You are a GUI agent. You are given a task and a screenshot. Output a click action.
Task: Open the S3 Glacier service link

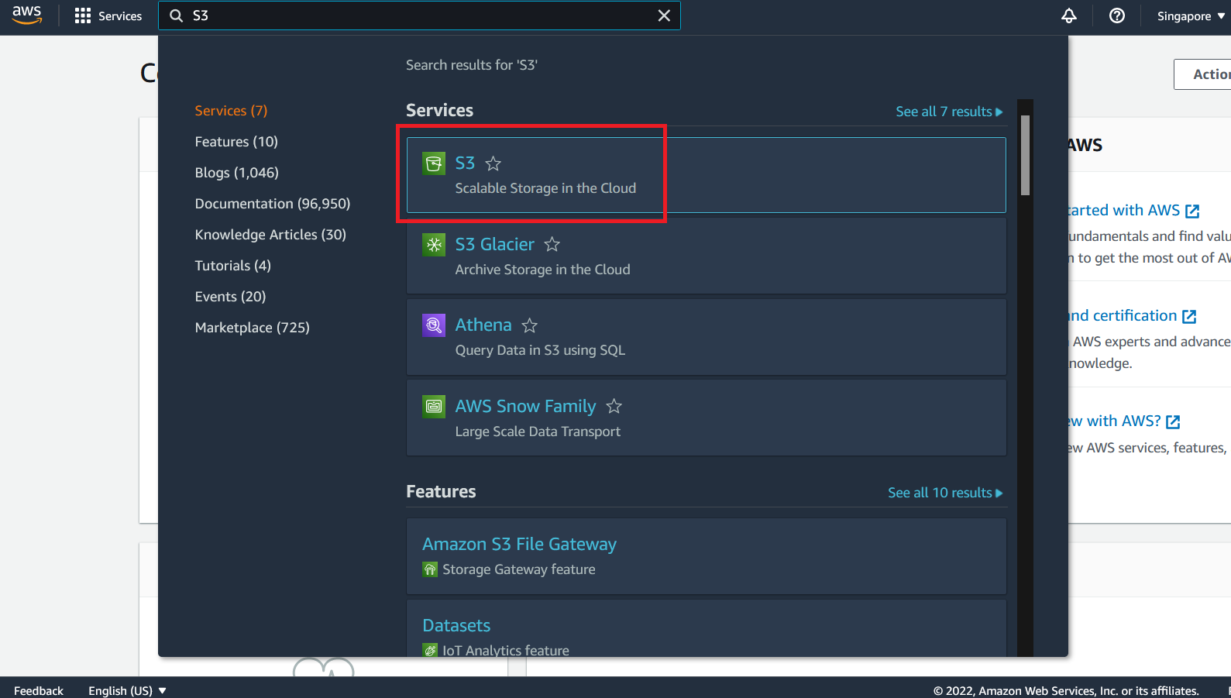tap(495, 245)
